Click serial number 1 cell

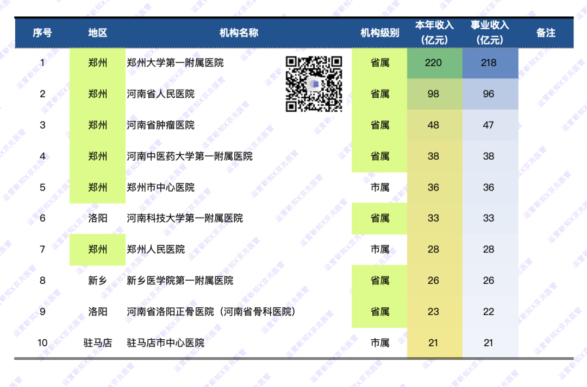click(42, 63)
